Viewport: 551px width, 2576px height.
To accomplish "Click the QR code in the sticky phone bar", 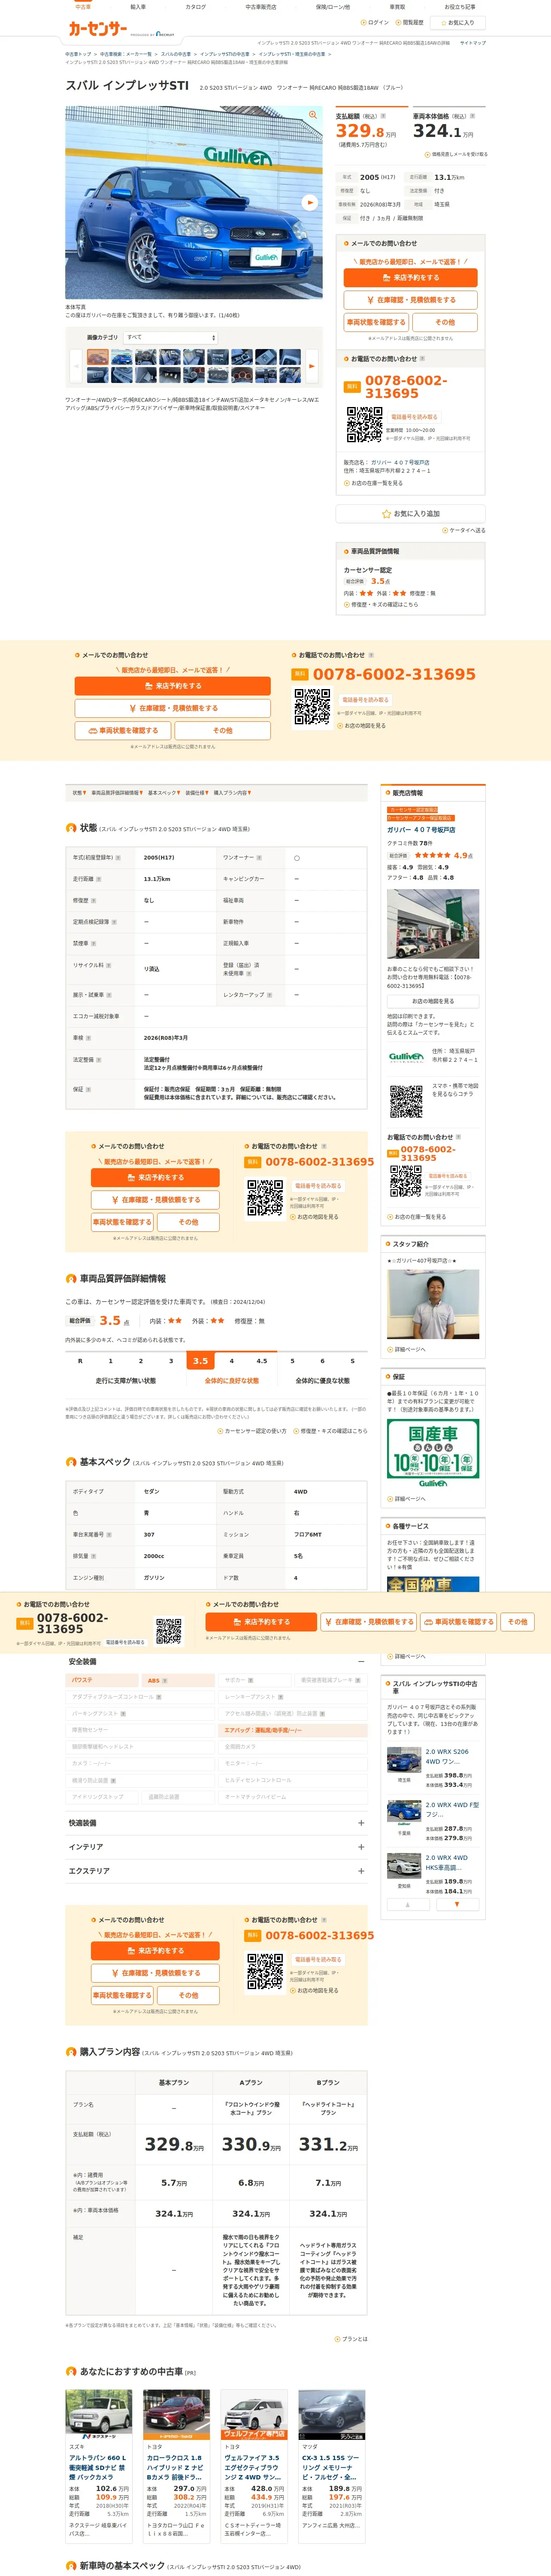I will (169, 1631).
